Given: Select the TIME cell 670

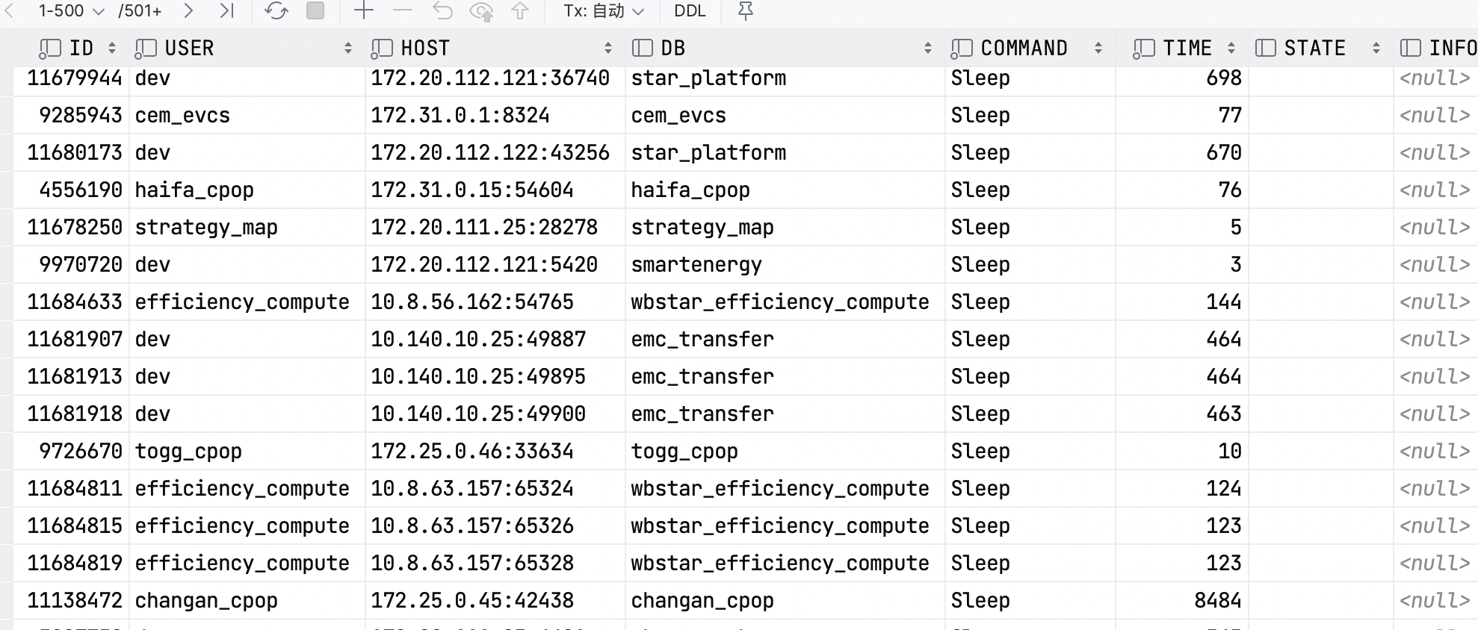Looking at the screenshot, I should click(1182, 152).
